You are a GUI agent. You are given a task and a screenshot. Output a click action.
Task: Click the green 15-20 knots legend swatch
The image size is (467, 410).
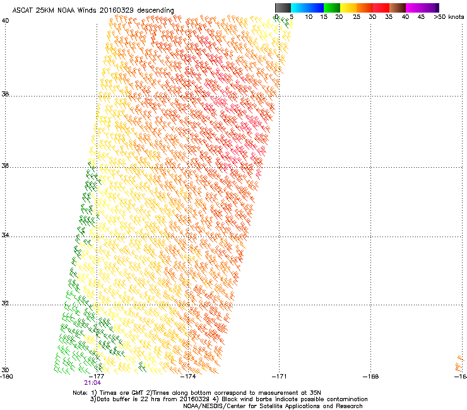[332, 8]
